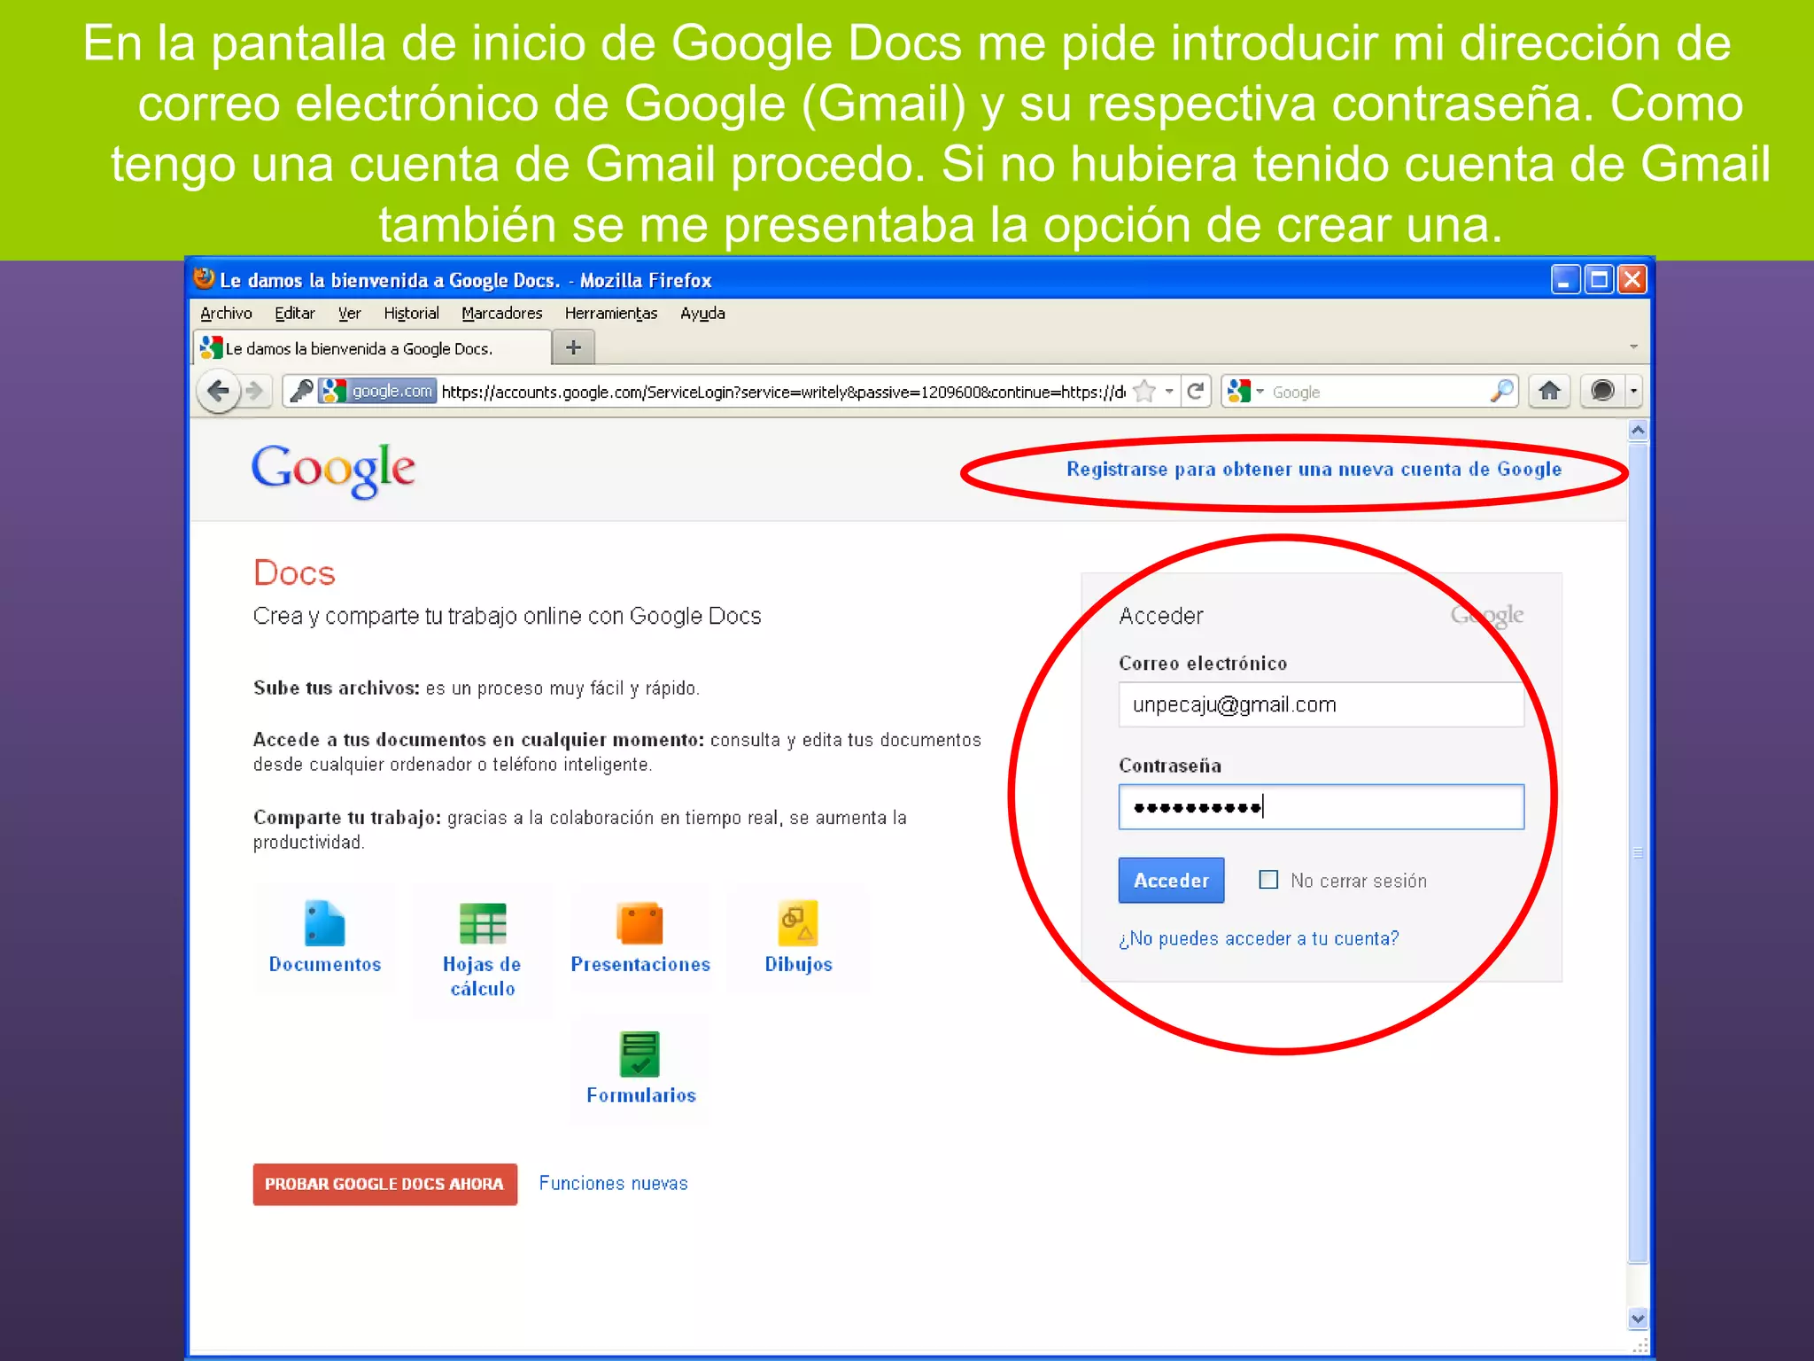Click the Hojas de cálculo spreadsheet icon
1814x1361 pixels.
click(x=483, y=923)
